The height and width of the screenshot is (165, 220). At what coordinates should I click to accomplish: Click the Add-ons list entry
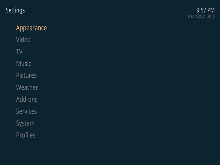[x=27, y=99]
